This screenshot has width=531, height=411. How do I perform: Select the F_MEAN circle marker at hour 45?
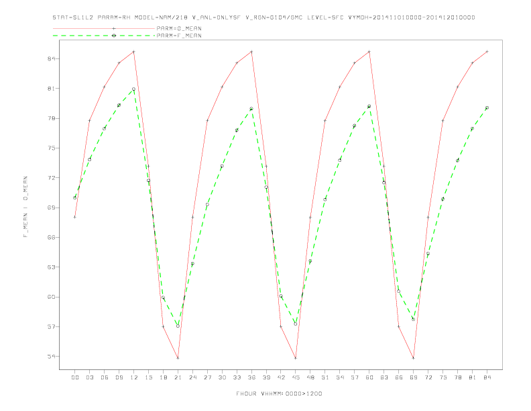pyautogui.click(x=296, y=324)
